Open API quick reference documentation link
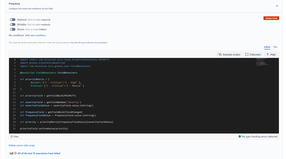Viewport: 286px width, 159px height. pos(89,42)
